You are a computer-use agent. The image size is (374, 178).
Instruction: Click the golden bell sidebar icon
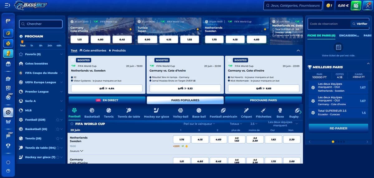point(8,53)
